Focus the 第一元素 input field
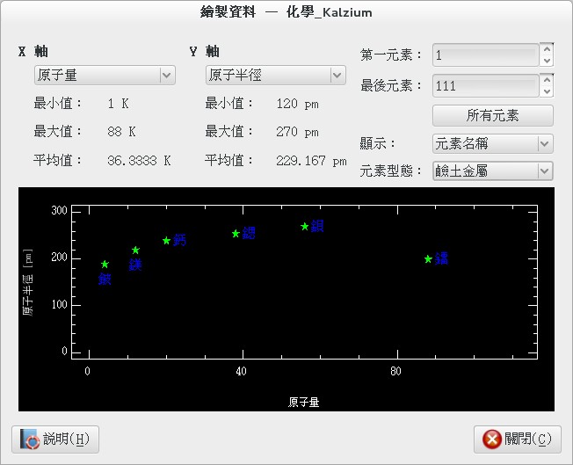Screen dimensions: 573x465 point(486,55)
